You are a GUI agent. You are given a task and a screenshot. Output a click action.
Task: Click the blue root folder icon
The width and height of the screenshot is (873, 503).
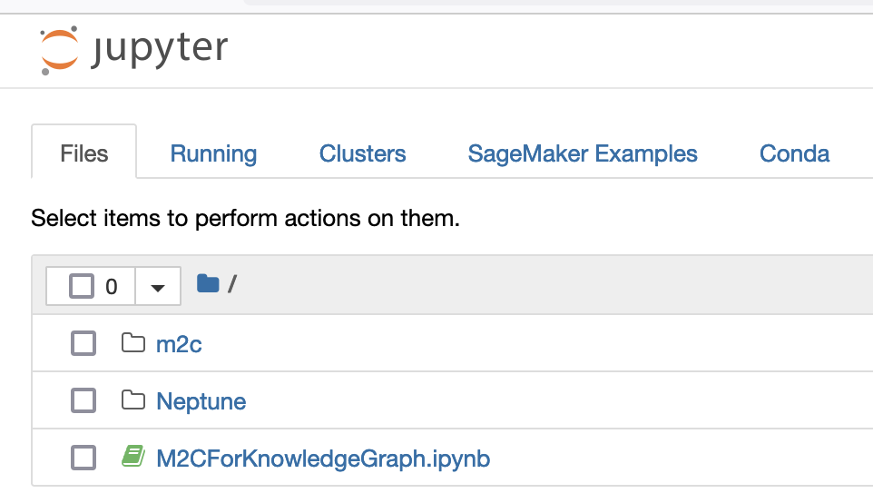pyautogui.click(x=208, y=284)
